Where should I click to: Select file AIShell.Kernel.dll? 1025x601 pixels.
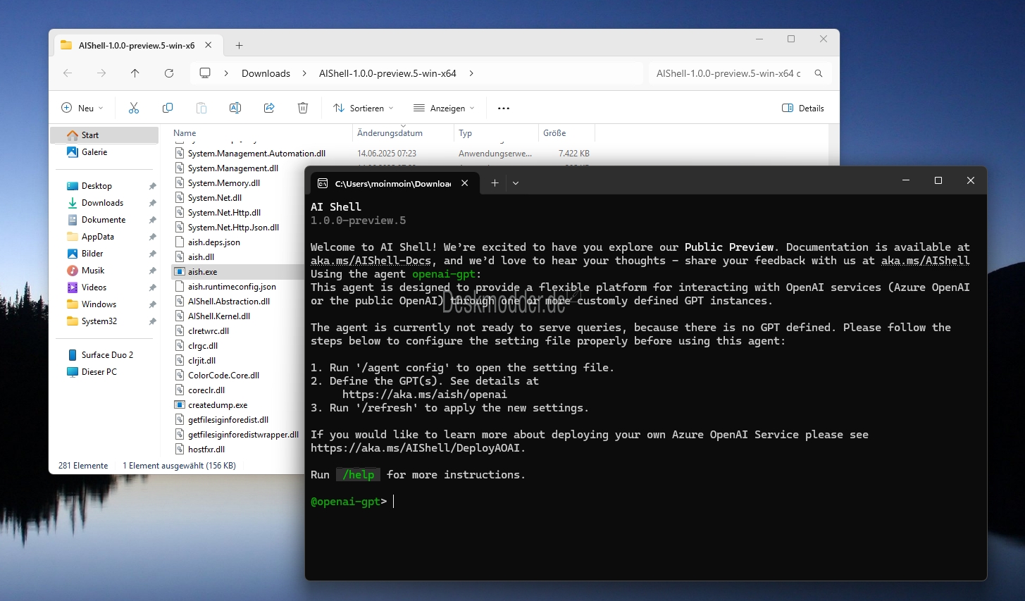click(219, 316)
